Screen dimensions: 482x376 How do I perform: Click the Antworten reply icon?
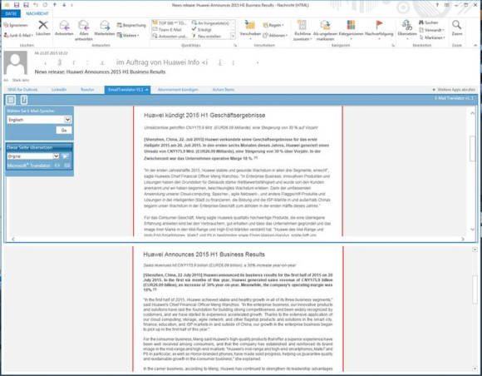point(64,25)
